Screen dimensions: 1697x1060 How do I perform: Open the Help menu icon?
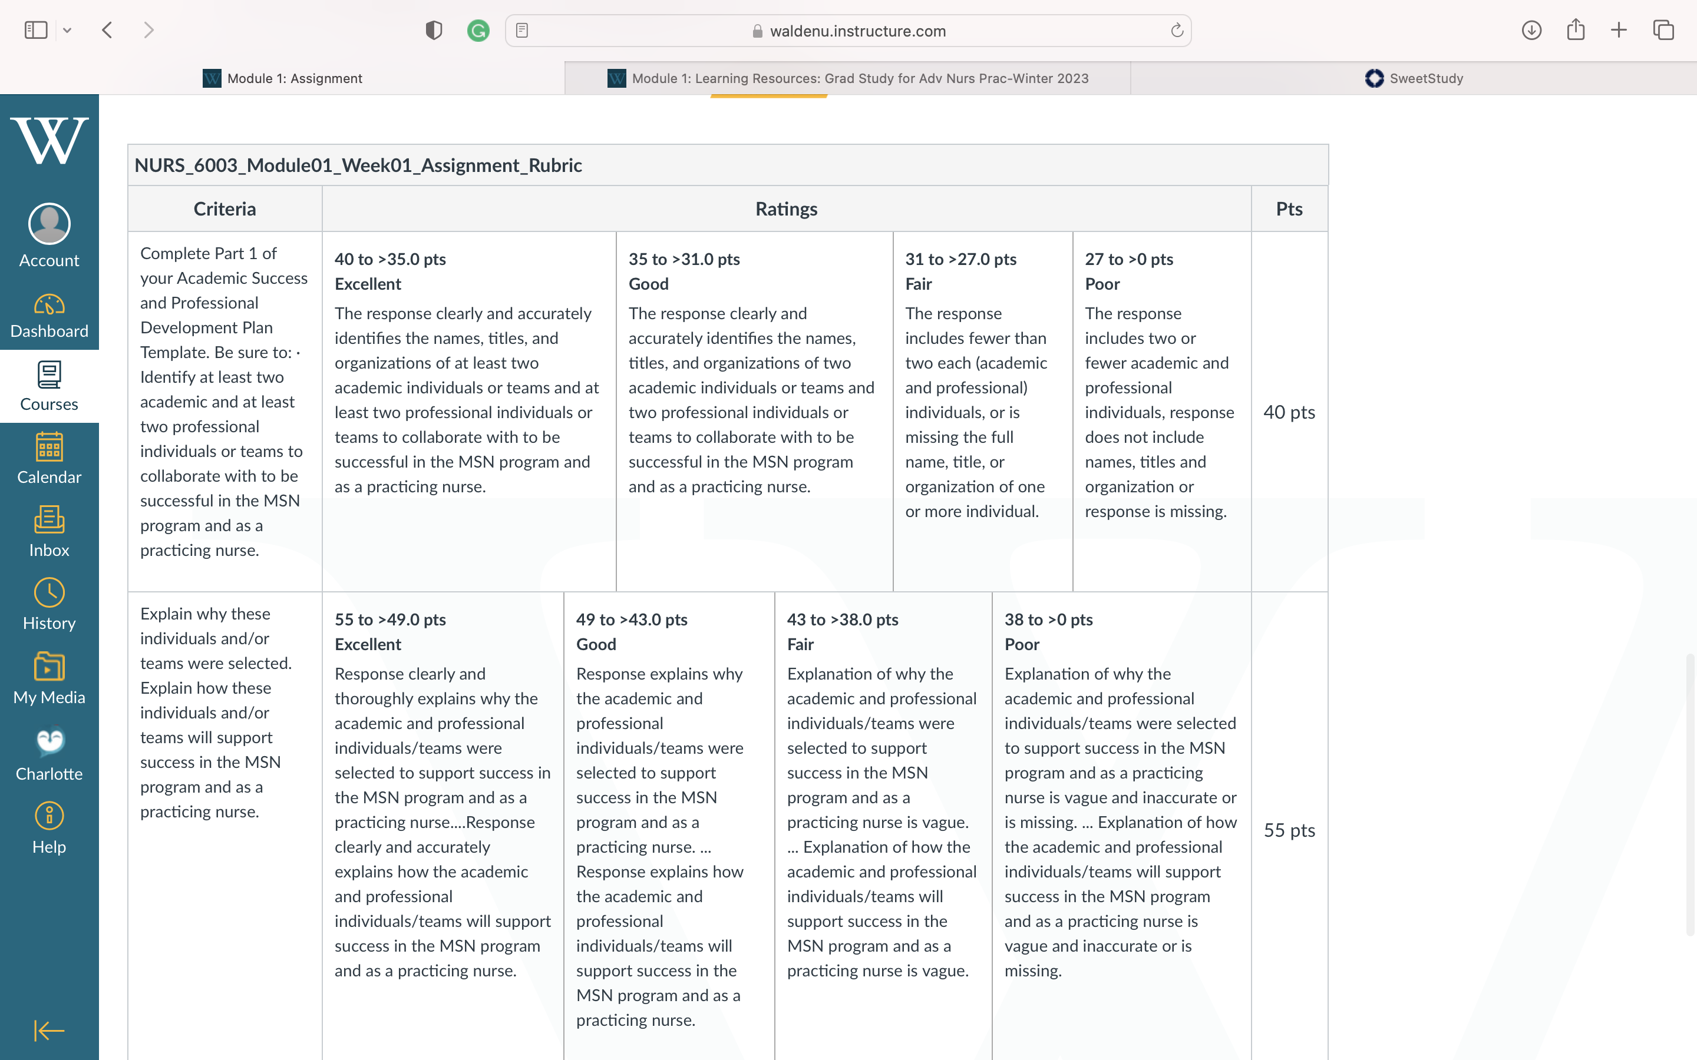(49, 829)
